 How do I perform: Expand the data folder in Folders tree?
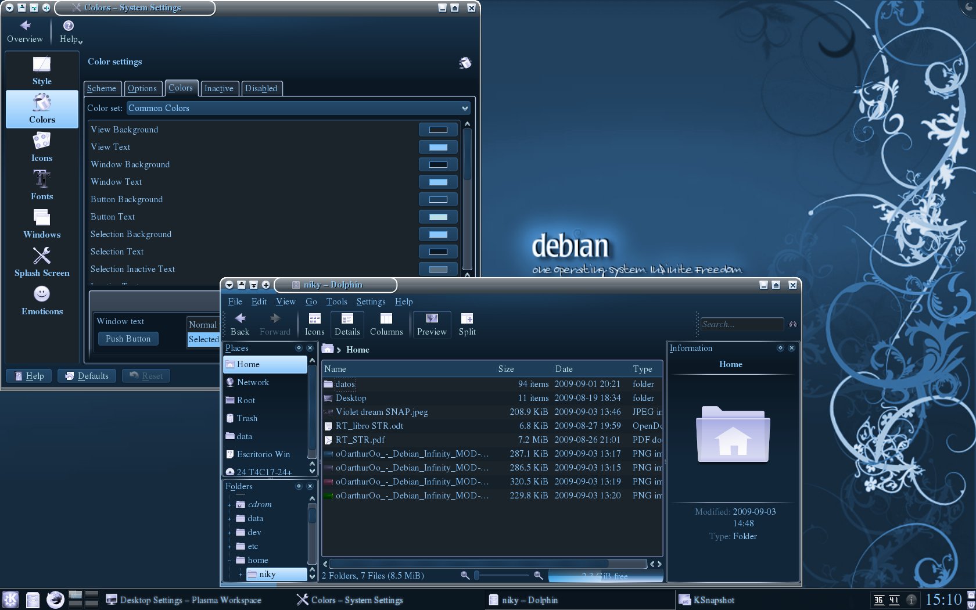pyautogui.click(x=229, y=519)
